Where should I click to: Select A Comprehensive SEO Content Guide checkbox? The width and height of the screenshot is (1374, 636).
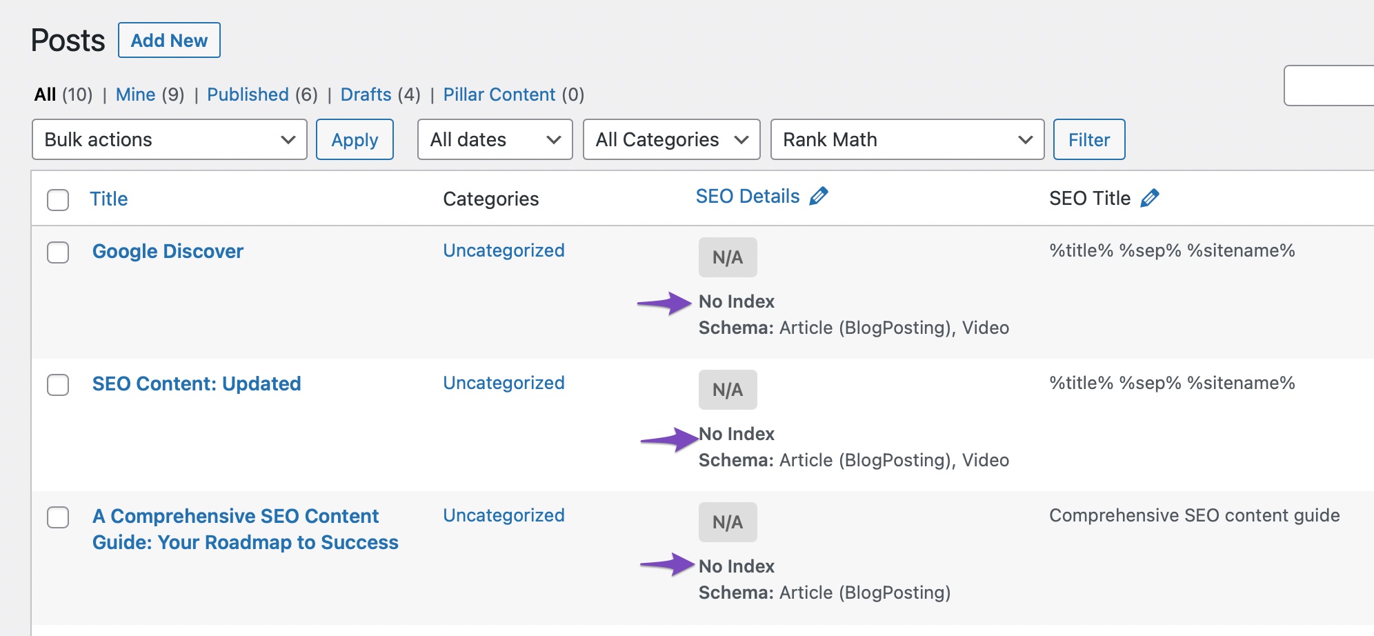tap(58, 517)
